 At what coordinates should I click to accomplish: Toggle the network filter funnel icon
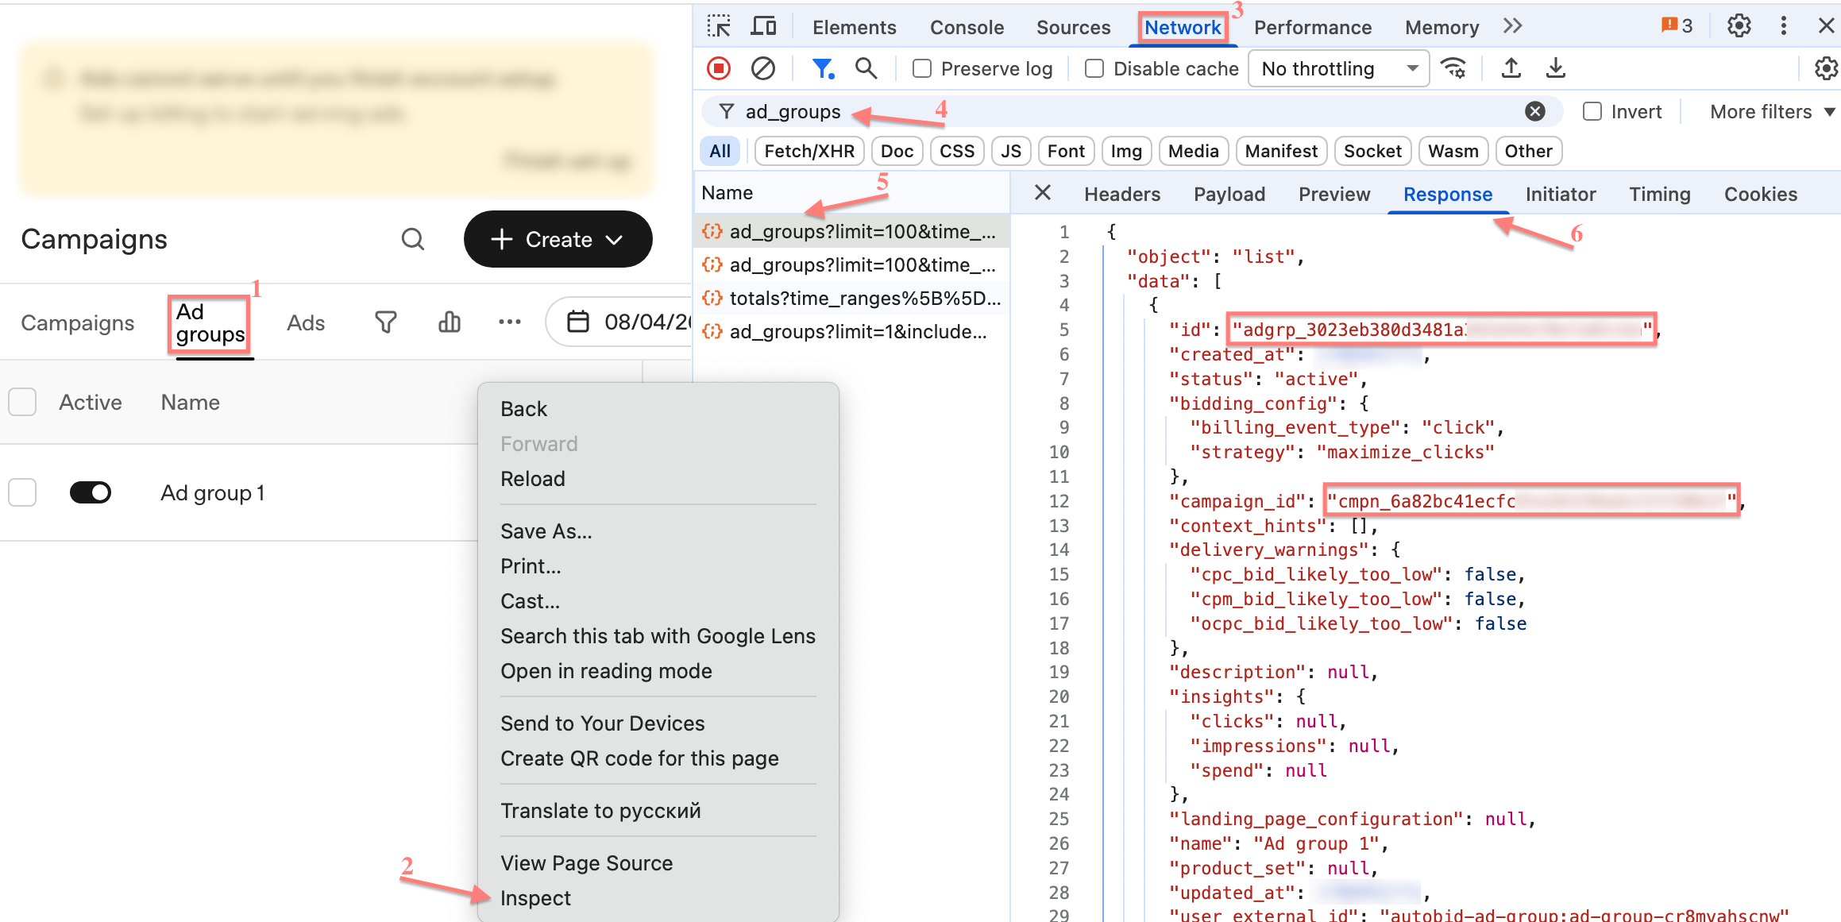823,69
